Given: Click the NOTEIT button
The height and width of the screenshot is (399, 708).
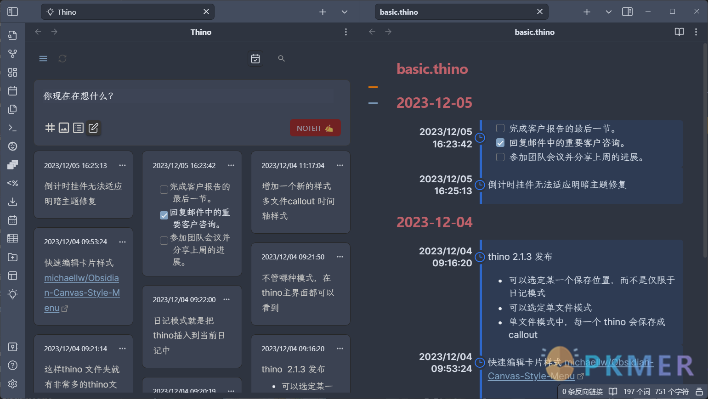Looking at the screenshot, I should pyautogui.click(x=315, y=128).
